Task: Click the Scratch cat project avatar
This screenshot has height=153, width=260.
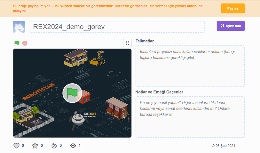Action: coord(19,26)
